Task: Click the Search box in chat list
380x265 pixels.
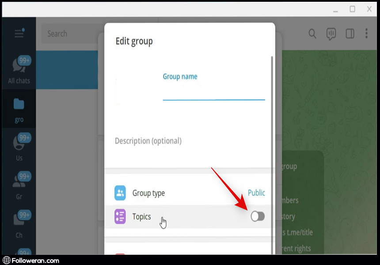Action: pyautogui.click(x=71, y=34)
